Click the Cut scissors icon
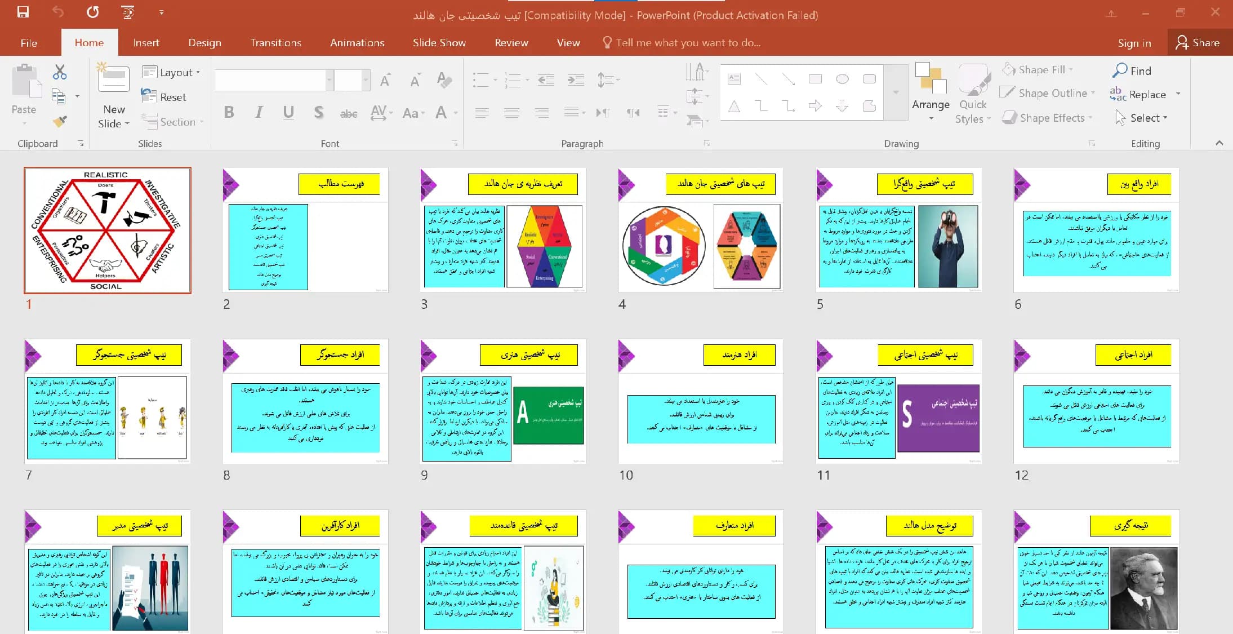1233x634 pixels. point(60,72)
